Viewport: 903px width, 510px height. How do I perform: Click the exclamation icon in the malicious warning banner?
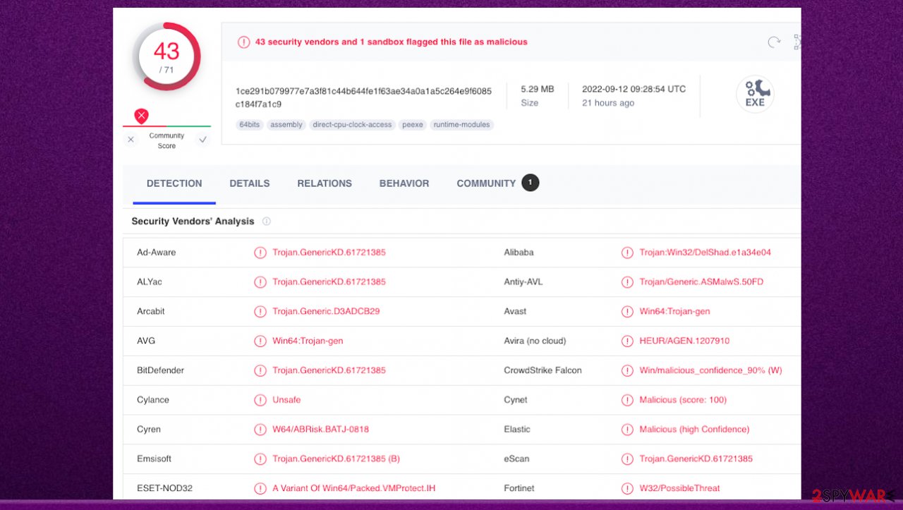click(x=243, y=42)
